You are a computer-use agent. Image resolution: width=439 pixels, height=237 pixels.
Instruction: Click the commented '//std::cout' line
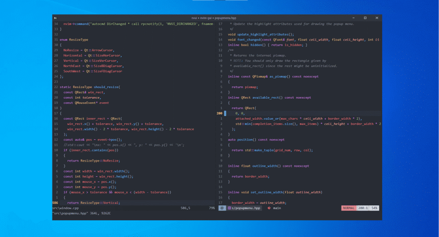click(124, 145)
